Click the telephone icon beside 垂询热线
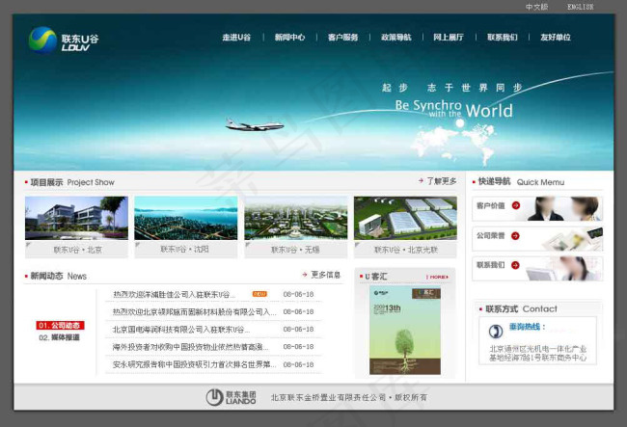The image size is (627, 427). [x=496, y=332]
